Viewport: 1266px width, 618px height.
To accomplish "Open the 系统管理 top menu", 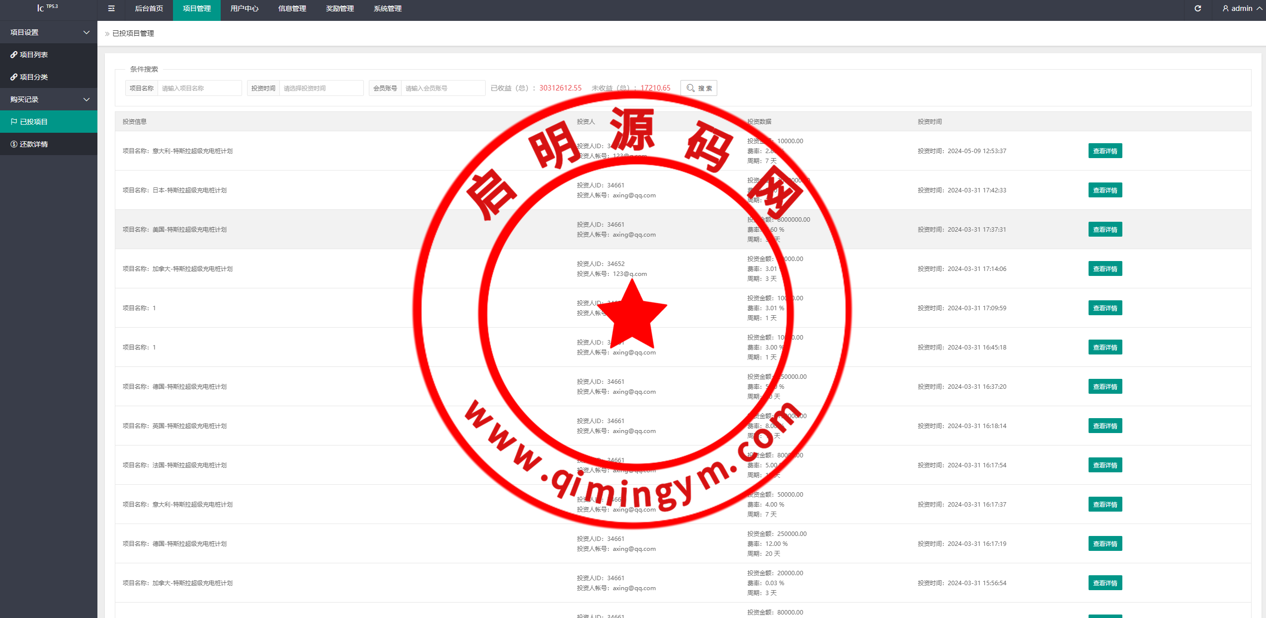I will [387, 8].
